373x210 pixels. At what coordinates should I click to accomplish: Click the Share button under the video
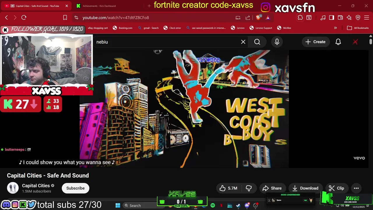point(272,188)
